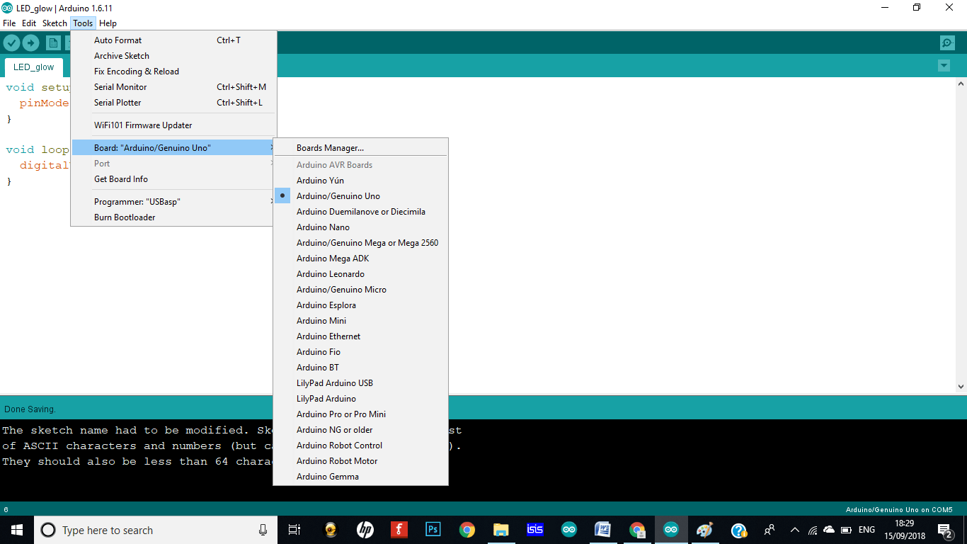The height and width of the screenshot is (544, 967).
Task: Expand the Port submenu
Action: tap(102, 163)
